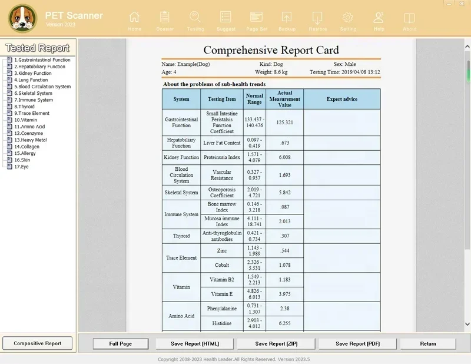
Task: Save Report as PDF
Action: tap(357, 343)
